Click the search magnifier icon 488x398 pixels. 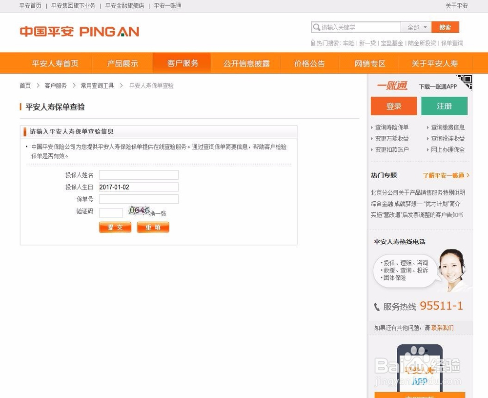(x=317, y=27)
